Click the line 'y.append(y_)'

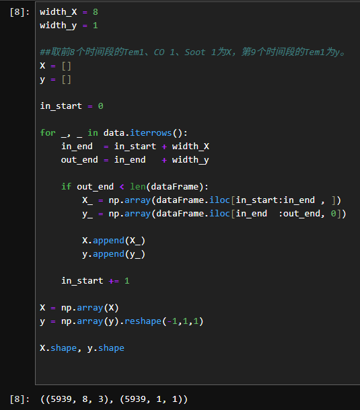114,254
